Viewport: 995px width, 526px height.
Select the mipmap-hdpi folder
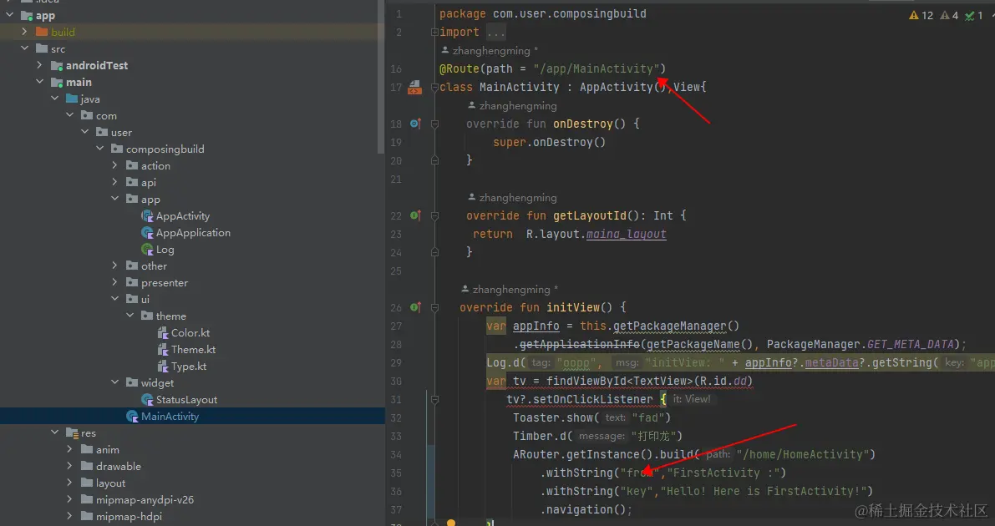[129, 516]
